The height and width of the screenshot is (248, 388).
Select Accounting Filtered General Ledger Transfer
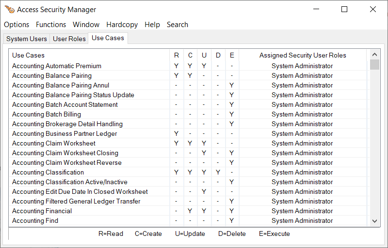189,201
